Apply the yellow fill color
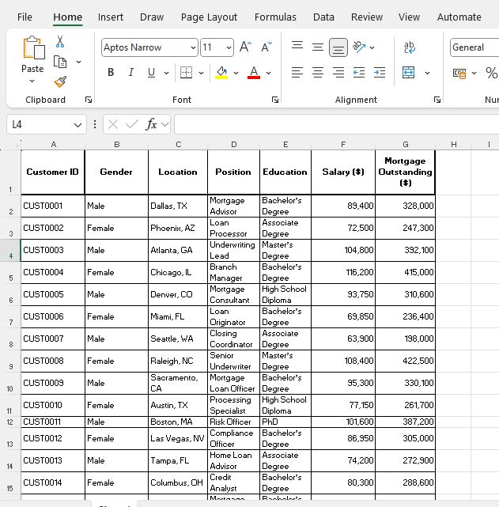The image size is (499, 507). (221, 73)
